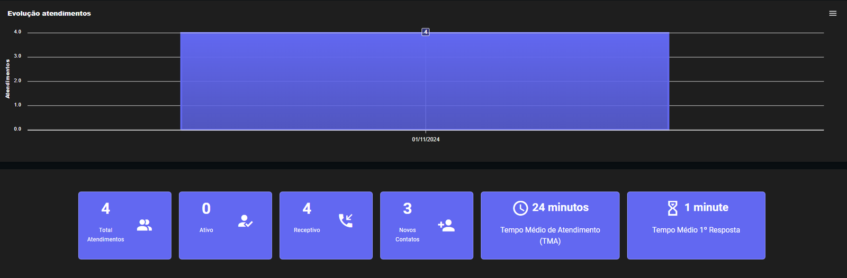Click the incoming call icon on Receptivo
847x278 pixels.
[346, 220]
